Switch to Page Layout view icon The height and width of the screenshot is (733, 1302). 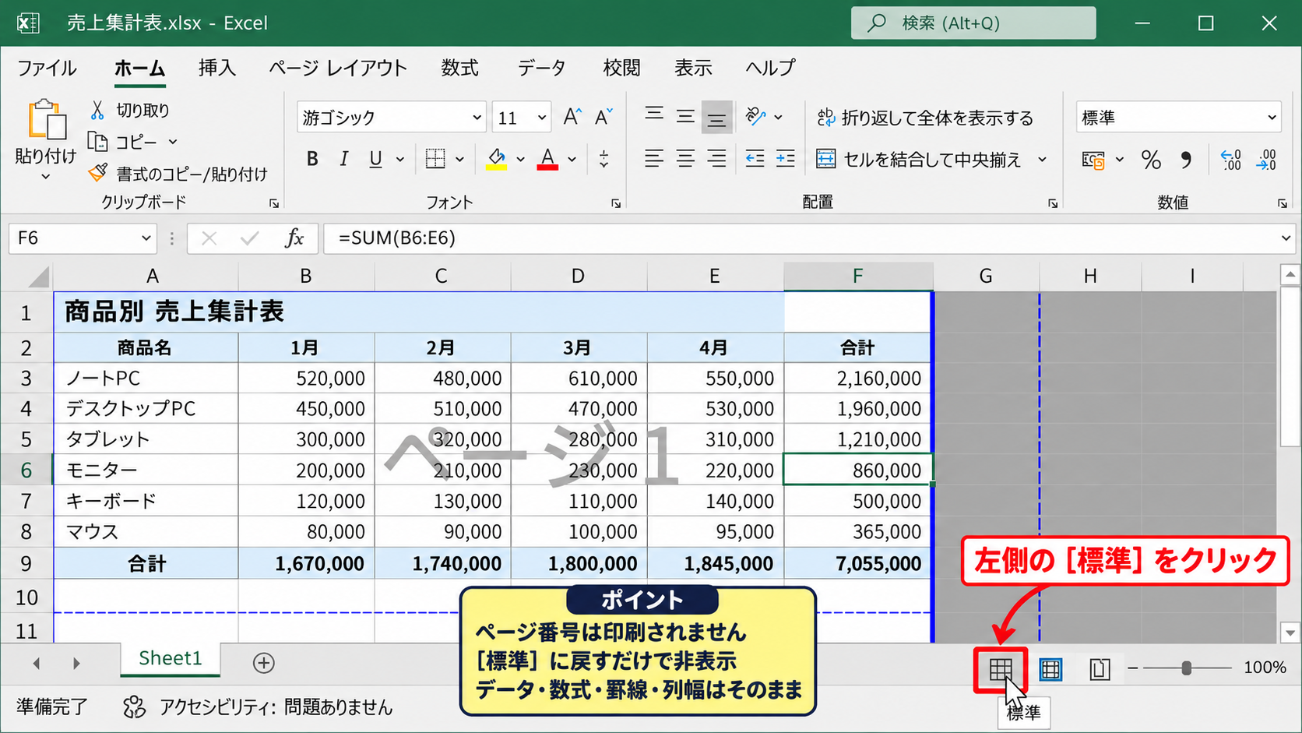click(1100, 668)
